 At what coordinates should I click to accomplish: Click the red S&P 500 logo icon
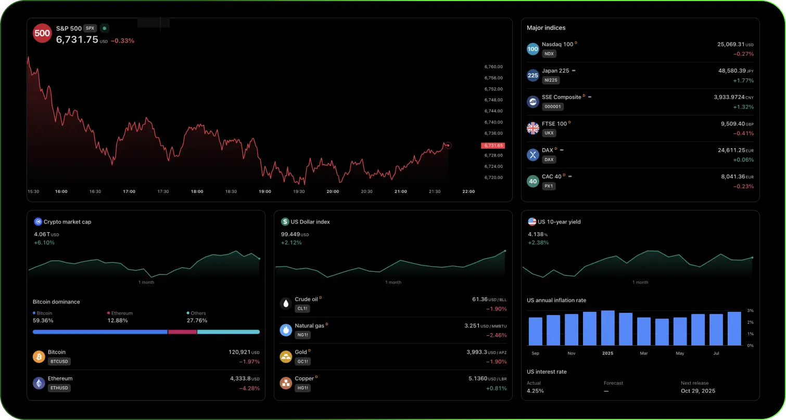pyautogui.click(x=42, y=33)
